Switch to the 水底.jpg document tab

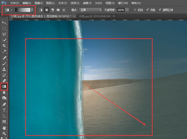coord(95,16)
